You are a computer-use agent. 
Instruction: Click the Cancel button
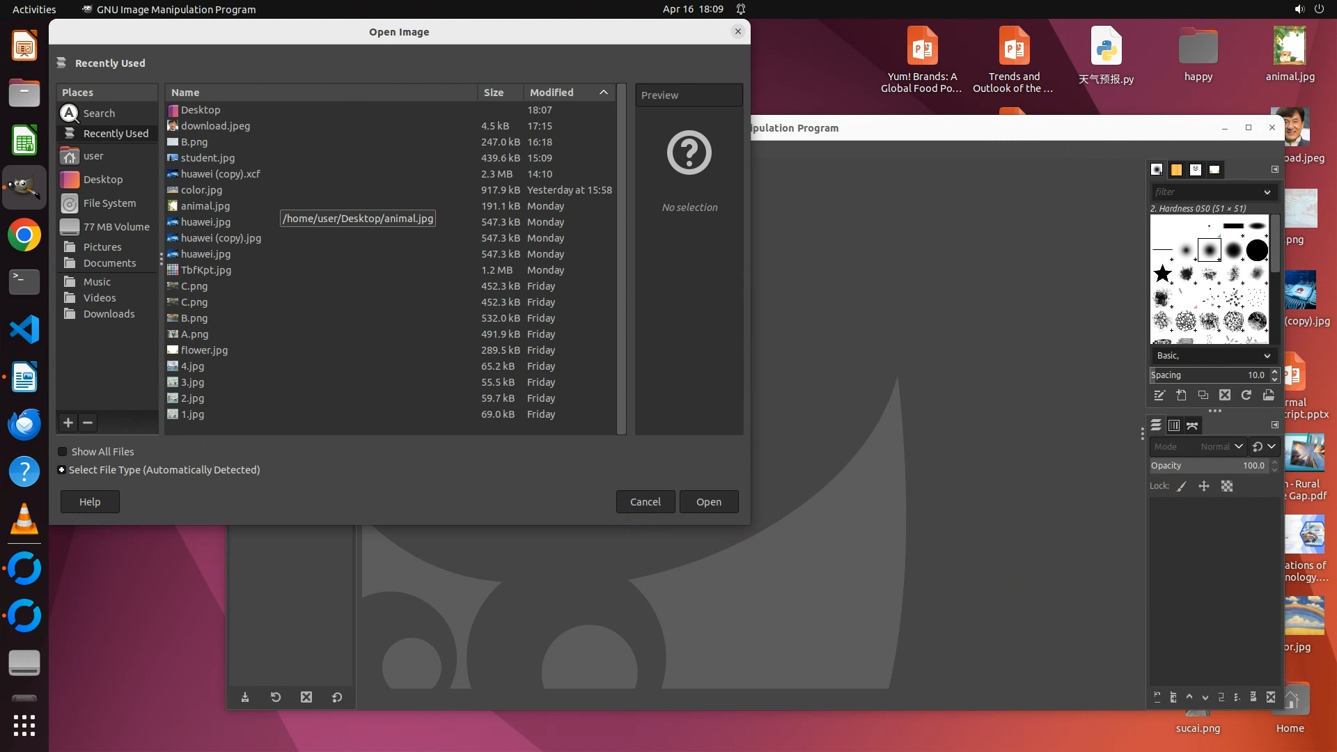(x=645, y=502)
